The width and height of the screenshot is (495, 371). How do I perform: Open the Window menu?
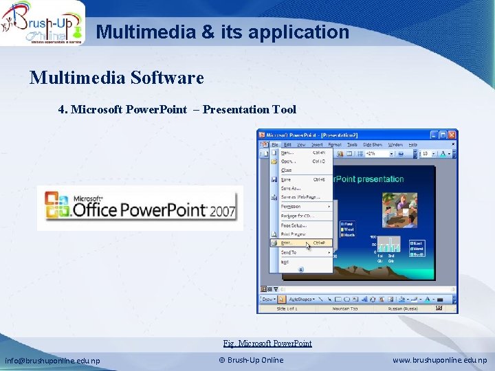395,144
